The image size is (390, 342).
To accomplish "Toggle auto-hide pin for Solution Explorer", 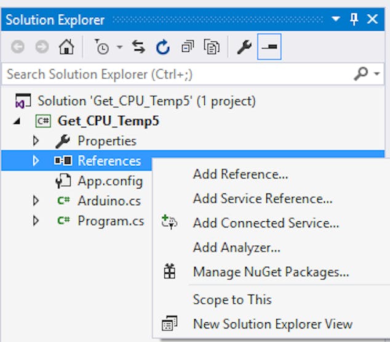I will pos(354,19).
